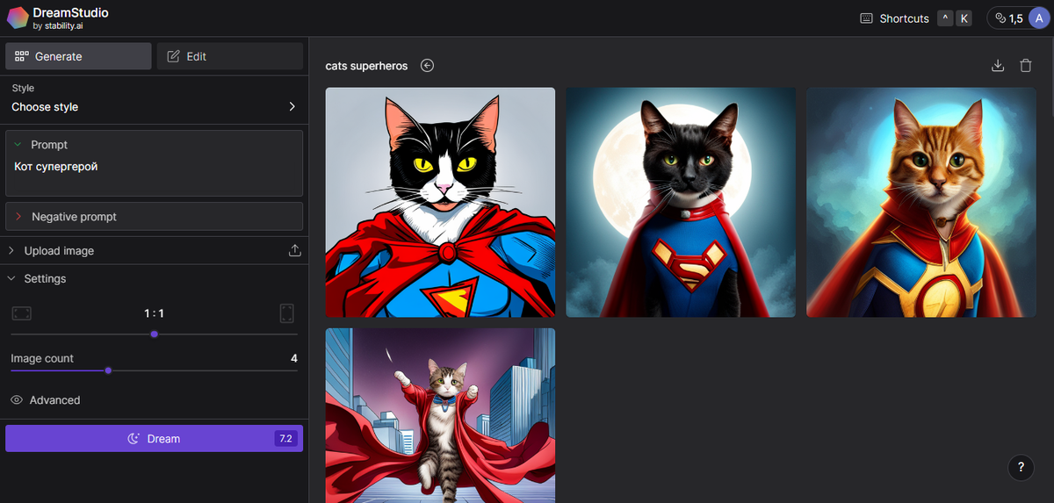The image size is (1054, 503).
Task: Open the credits balance 1,5 indicator
Action: pos(1008,18)
